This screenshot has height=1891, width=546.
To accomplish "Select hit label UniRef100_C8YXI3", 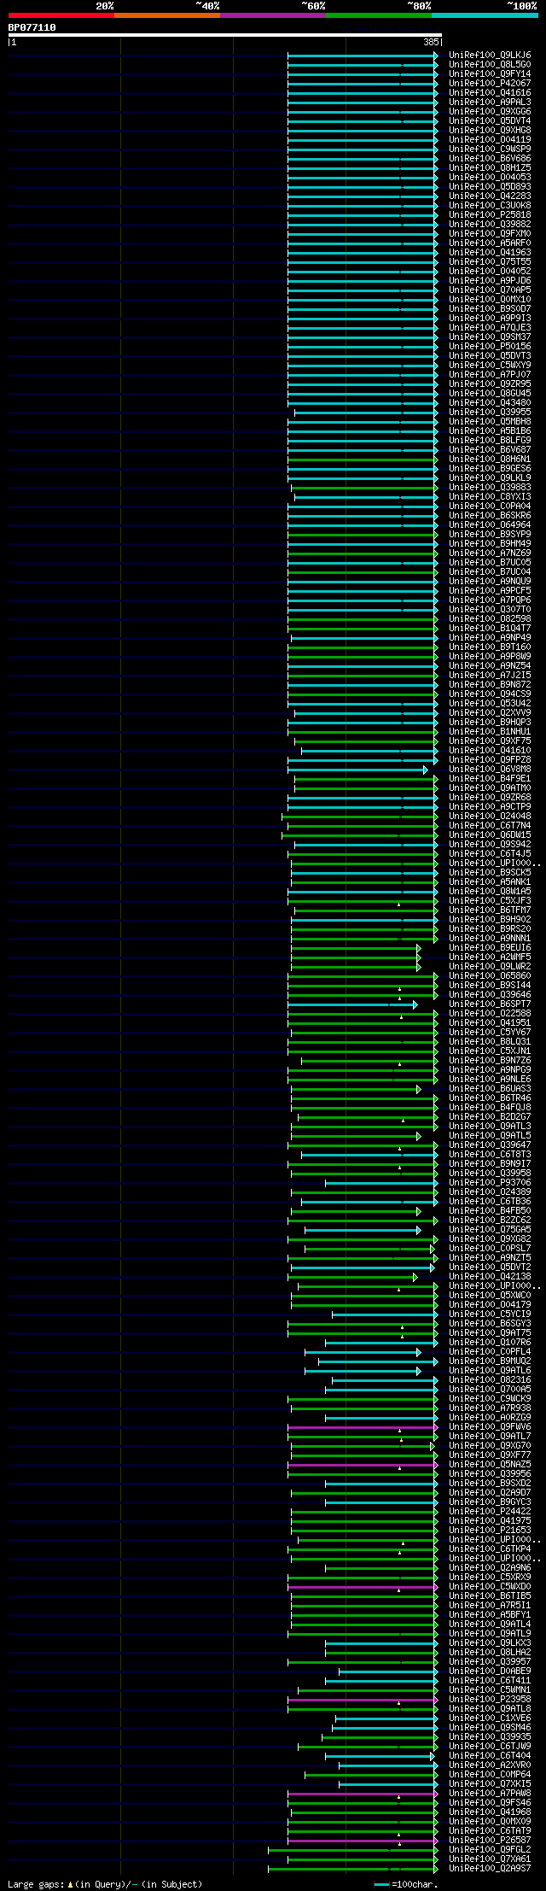I will click(x=490, y=496).
